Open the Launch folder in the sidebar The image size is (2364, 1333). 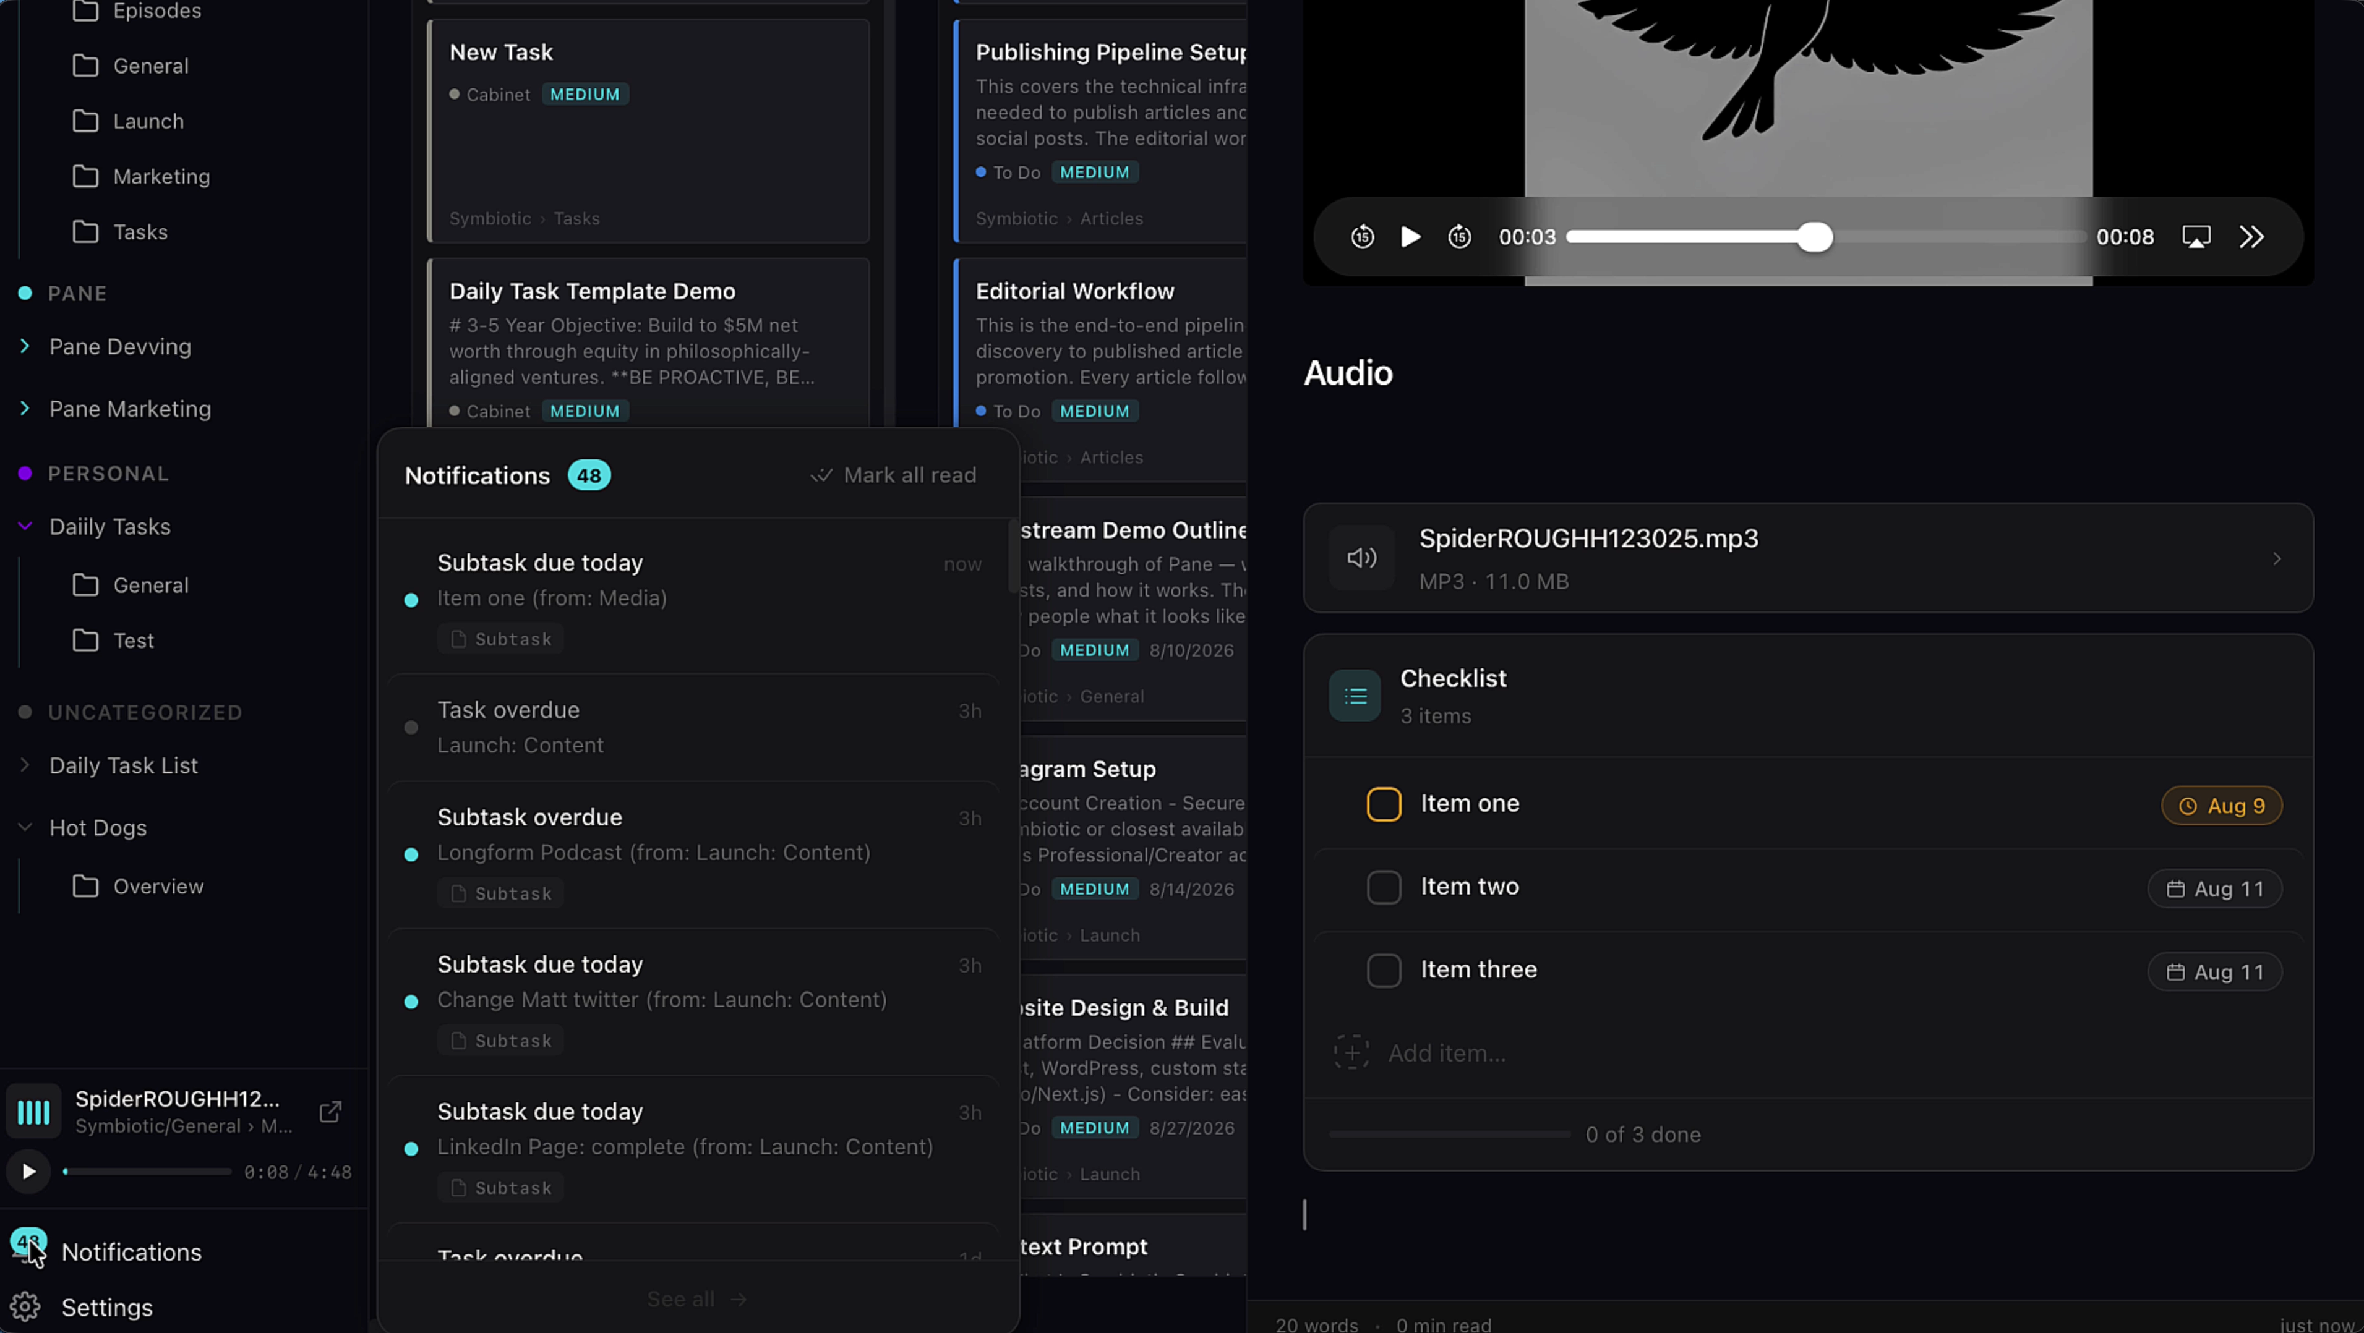pos(129,121)
